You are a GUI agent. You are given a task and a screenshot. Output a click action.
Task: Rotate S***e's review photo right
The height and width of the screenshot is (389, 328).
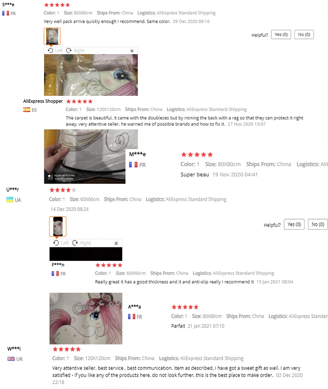point(75,51)
